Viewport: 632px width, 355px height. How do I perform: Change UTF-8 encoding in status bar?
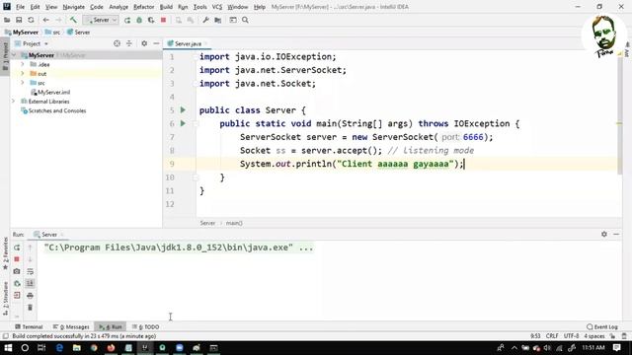pos(571,336)
